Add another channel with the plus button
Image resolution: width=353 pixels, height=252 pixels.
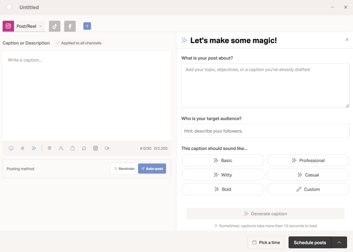pyautogui.click(x=87, y=26)
